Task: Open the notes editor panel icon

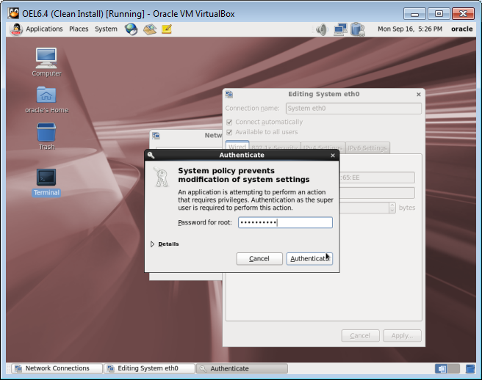Action: tap(166, 29)
